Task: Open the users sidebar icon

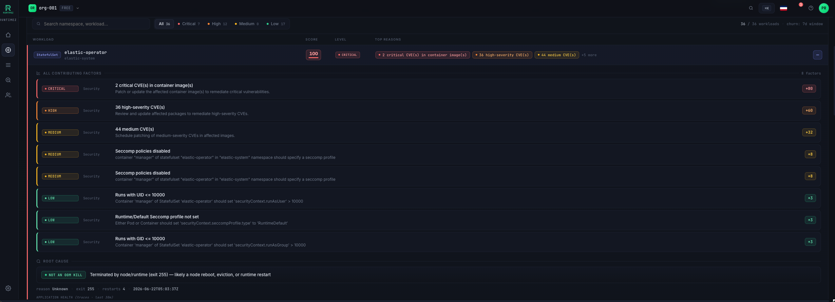Action: tap(8, 95)
